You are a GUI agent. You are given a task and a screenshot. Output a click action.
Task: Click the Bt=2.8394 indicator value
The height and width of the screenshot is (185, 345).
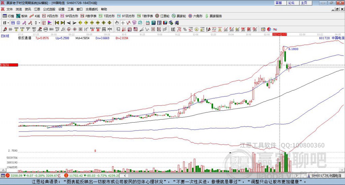tap(122, 38)
